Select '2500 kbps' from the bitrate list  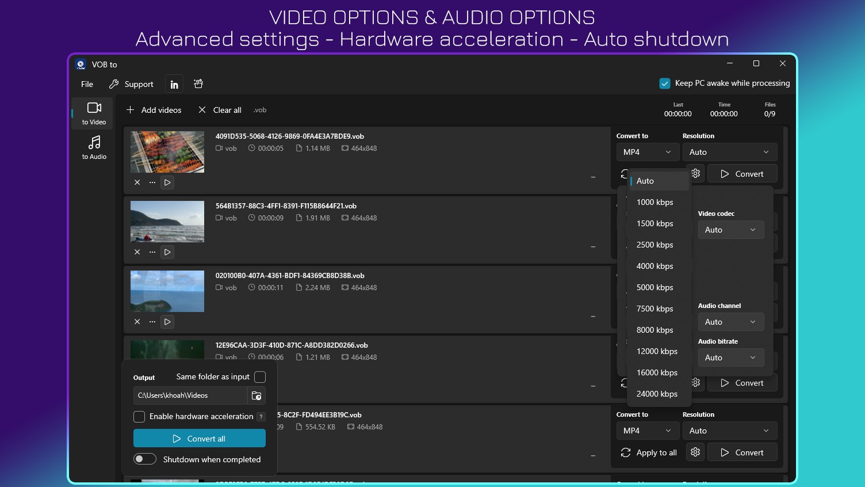pyautogui.click(x=655, y=245)
